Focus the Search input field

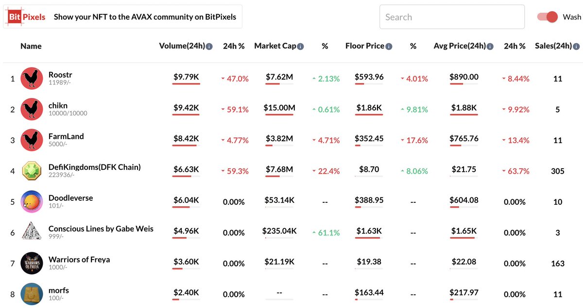pos(452,17)
